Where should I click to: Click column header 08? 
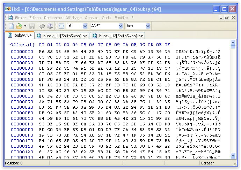pos(109,45)
